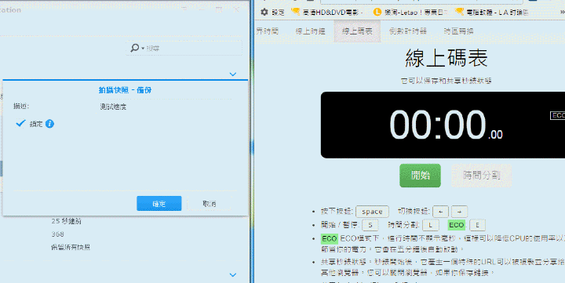Click the green ECO badge in ECO模式 description

click(x=330, y=239)
